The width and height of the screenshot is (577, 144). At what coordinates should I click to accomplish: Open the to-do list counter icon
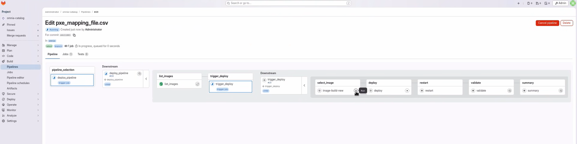pos(547,3)
